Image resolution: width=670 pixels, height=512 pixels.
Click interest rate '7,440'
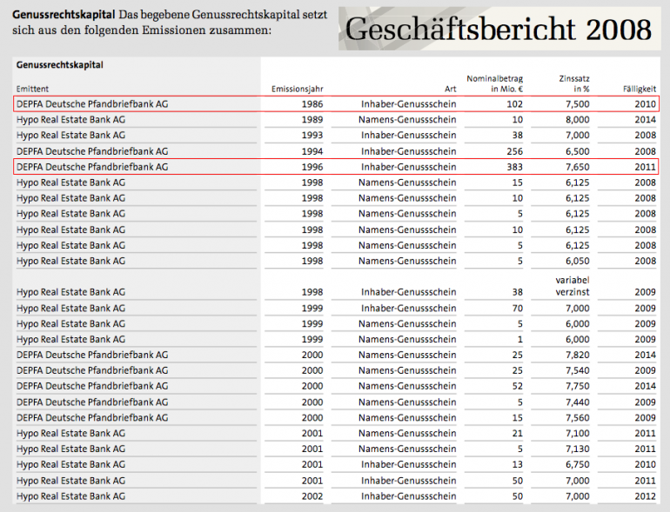578,402
